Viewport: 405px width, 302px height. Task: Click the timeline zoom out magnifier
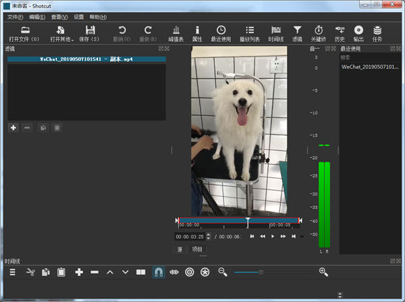tap(222, 272)
